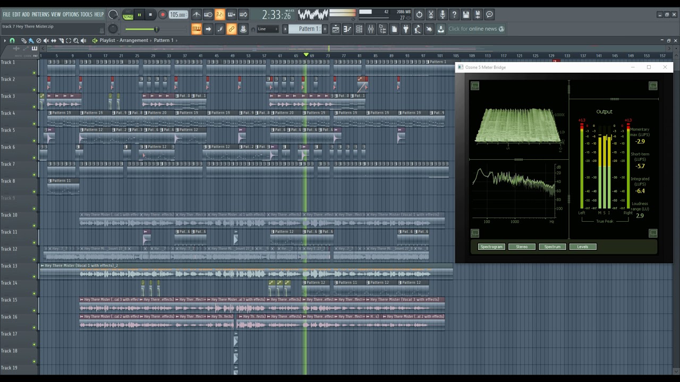Mute Track 10 using its green dot
Viewport: 680px width, 382px height.
(x=35, y=225)
